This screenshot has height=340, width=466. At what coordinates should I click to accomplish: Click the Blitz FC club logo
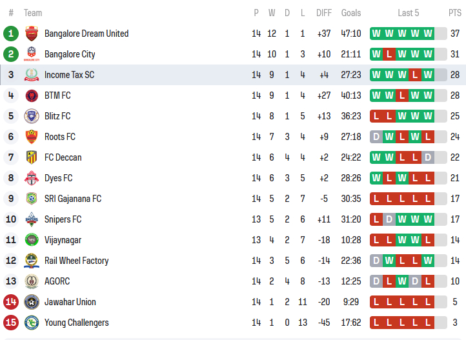32,116
